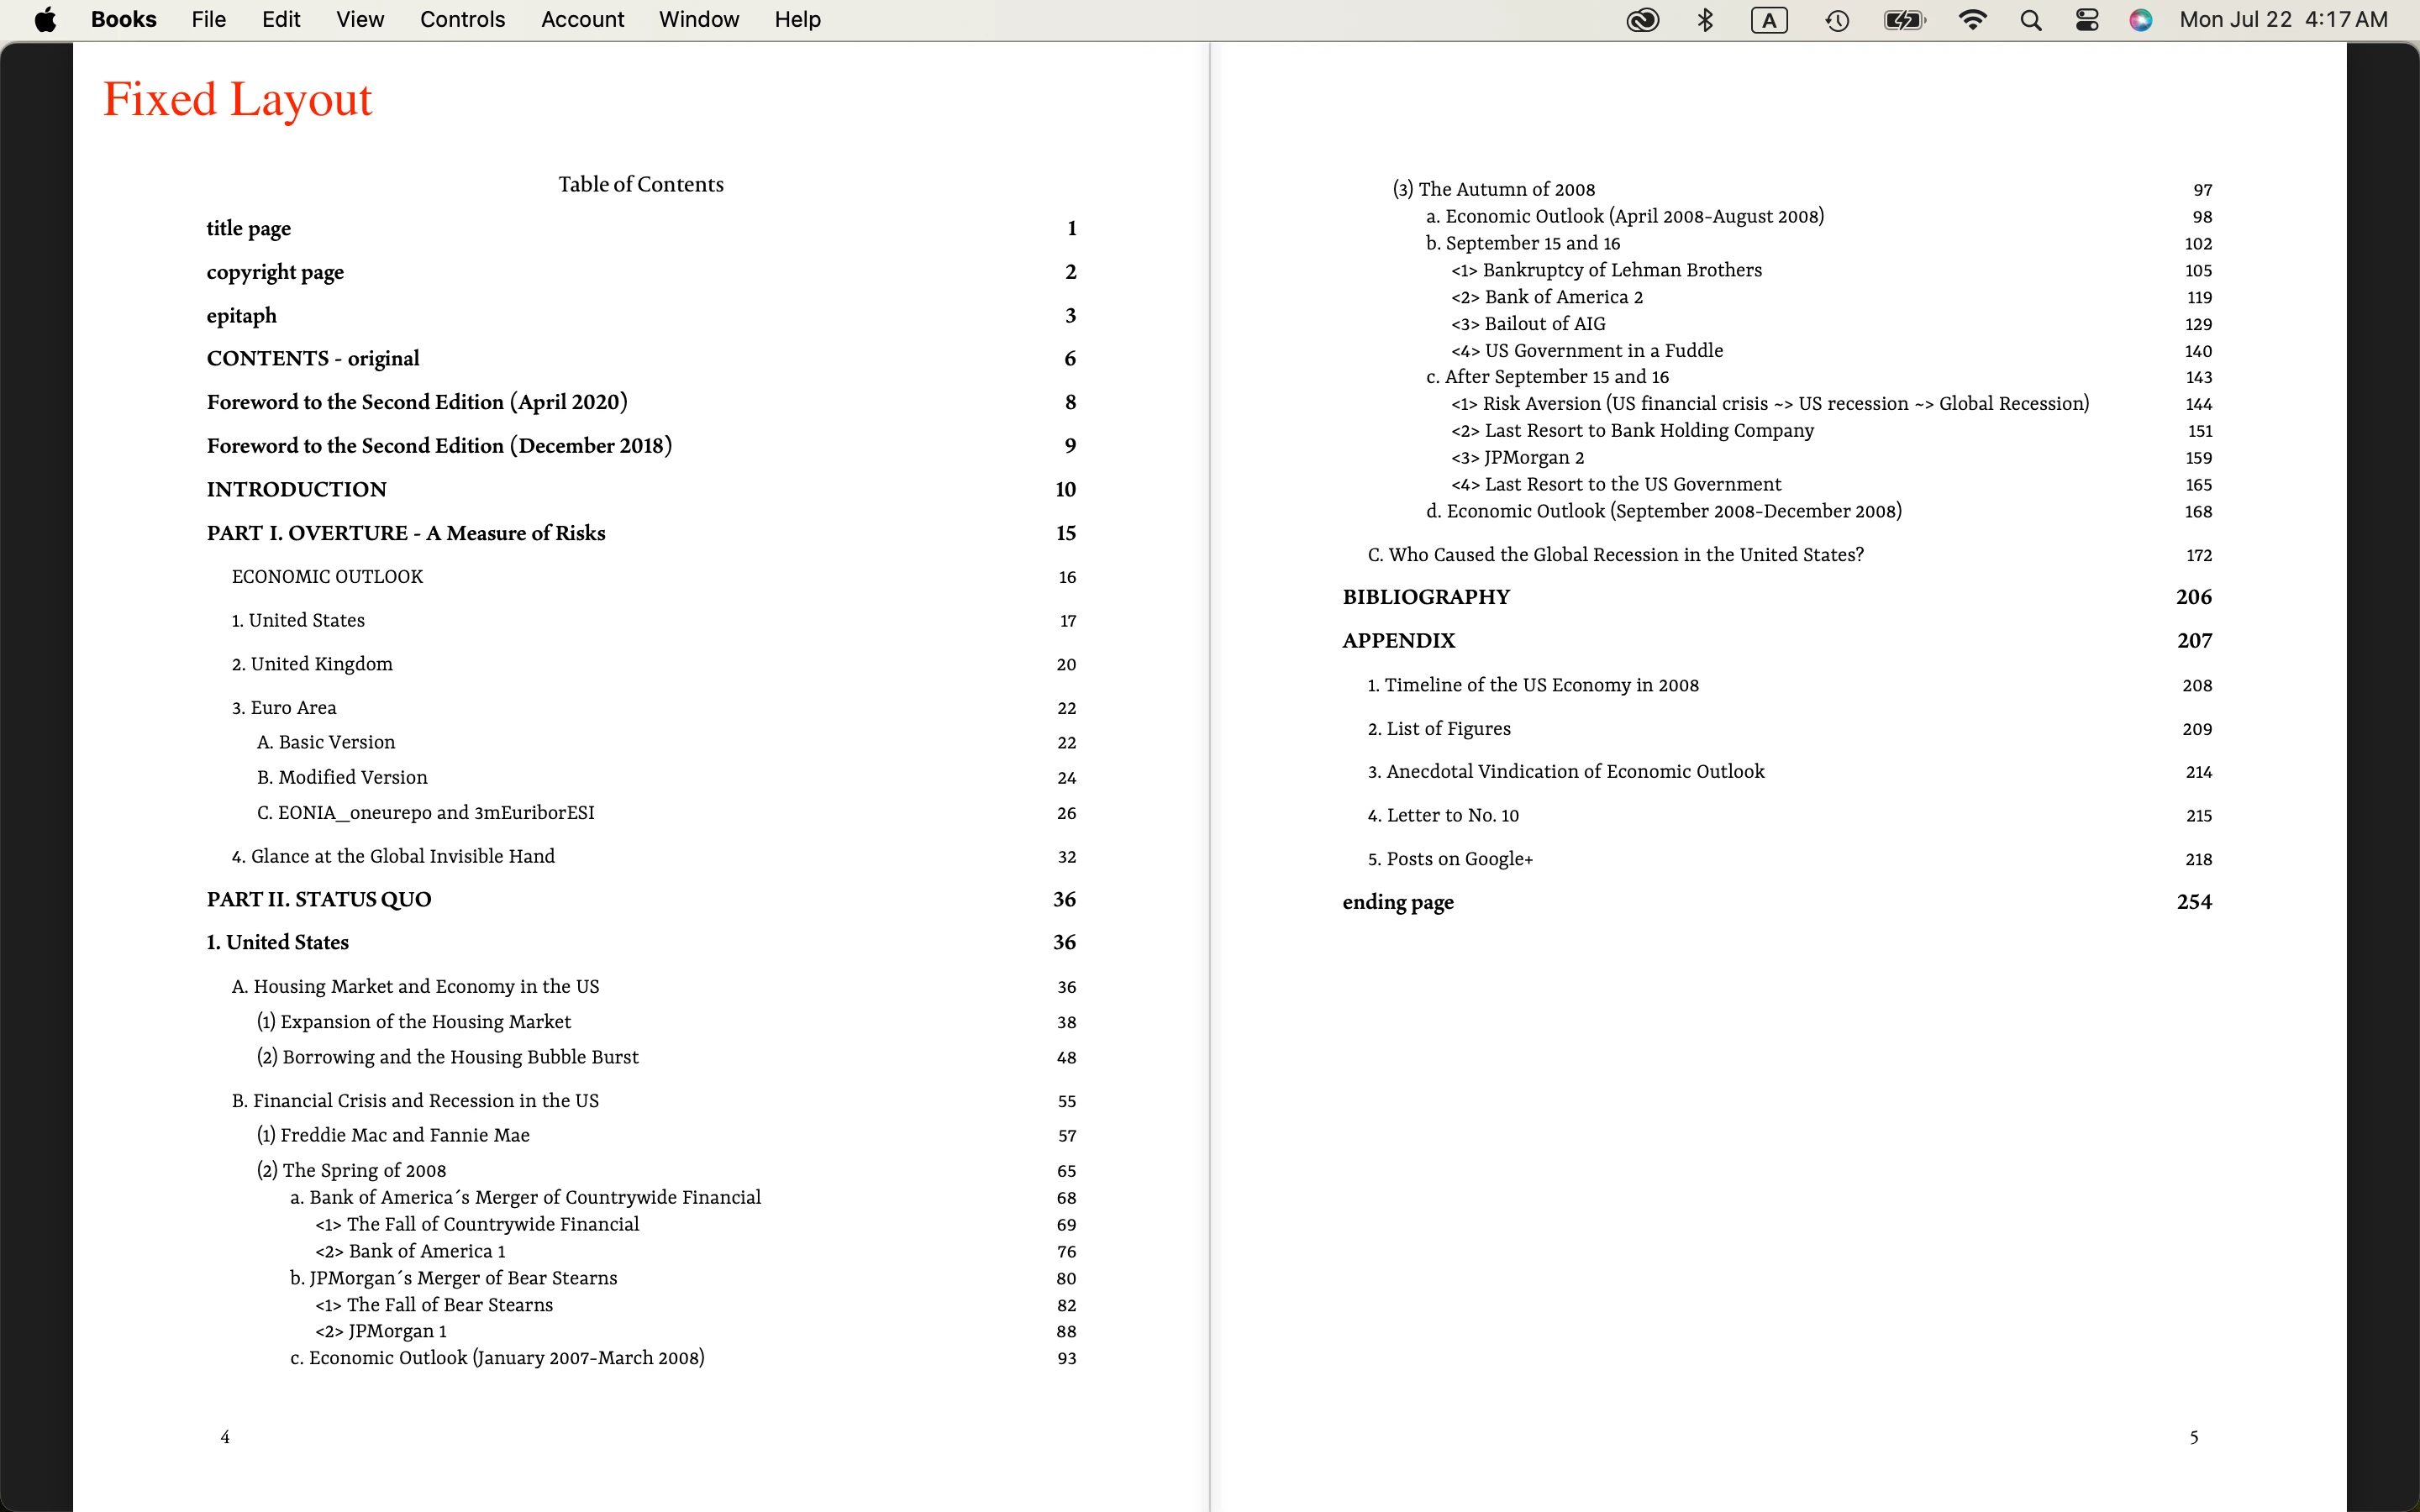Open the Wi-Fi status menu

[1972, 20]
